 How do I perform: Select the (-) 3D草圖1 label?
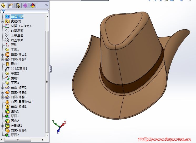click(19, 69)
